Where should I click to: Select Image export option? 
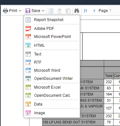(x=52, y=113)
